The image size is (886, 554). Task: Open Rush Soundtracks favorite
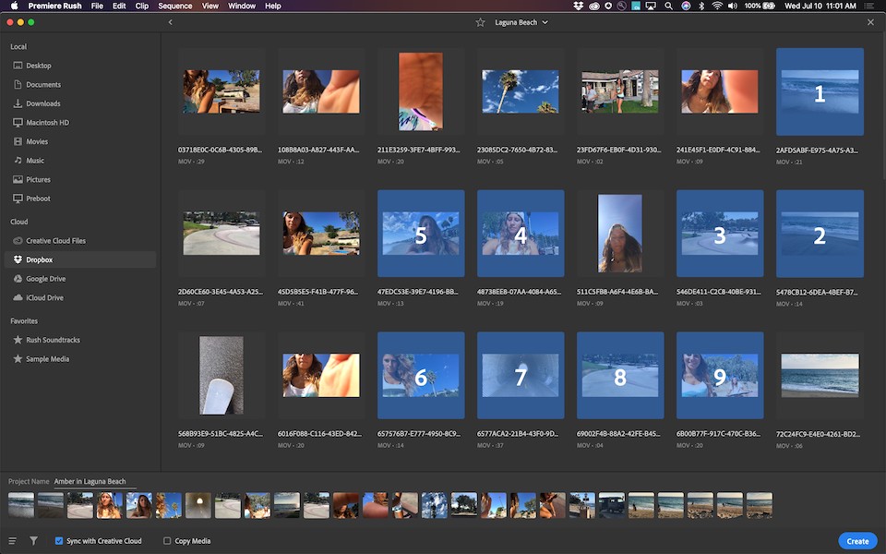coord(53,340)
